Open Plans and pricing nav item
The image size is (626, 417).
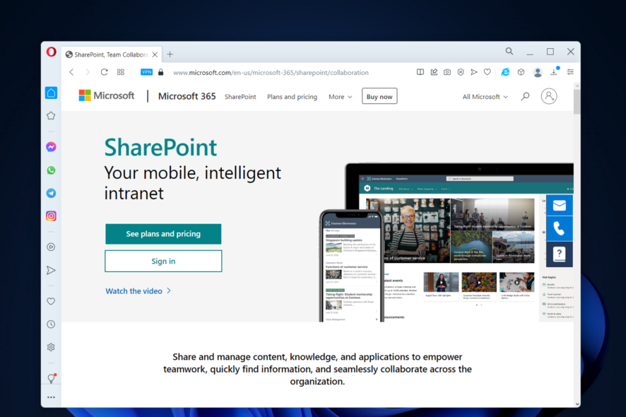[292, 97]
